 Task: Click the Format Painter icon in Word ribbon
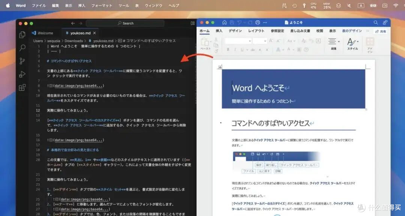click(x=216, y=51)
